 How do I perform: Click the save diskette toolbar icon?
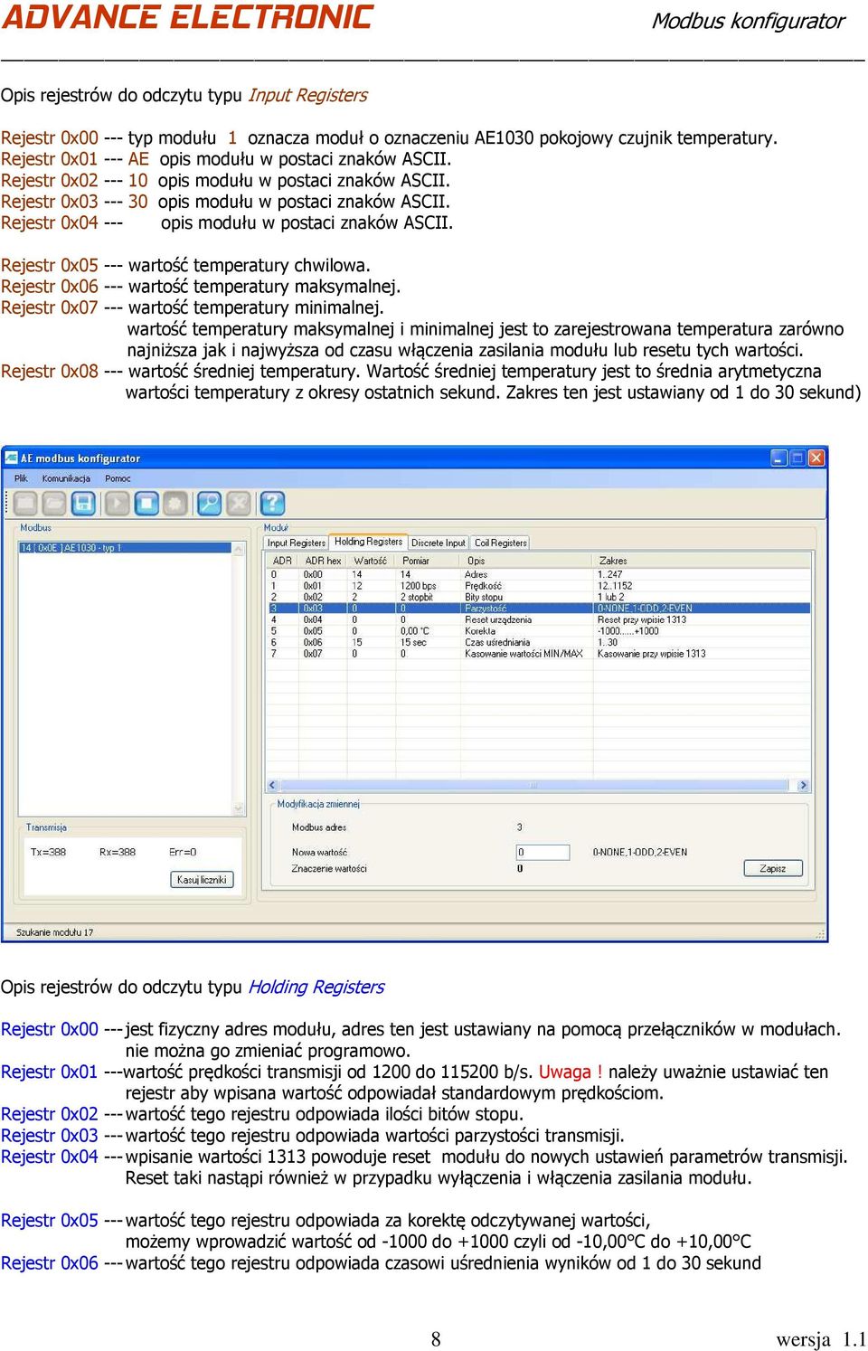tap(83, 503)
